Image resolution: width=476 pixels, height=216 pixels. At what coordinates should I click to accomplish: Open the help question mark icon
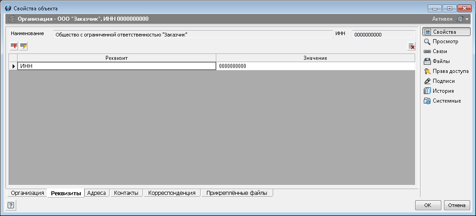pos(11,205)
